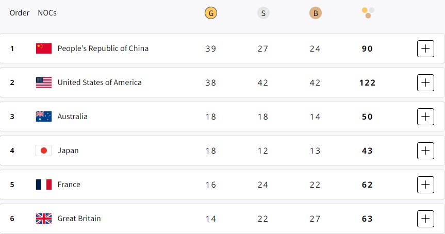The image size is (445, 234).
Task: Click the People's Republic of China flag
Action: pos(44,48)
